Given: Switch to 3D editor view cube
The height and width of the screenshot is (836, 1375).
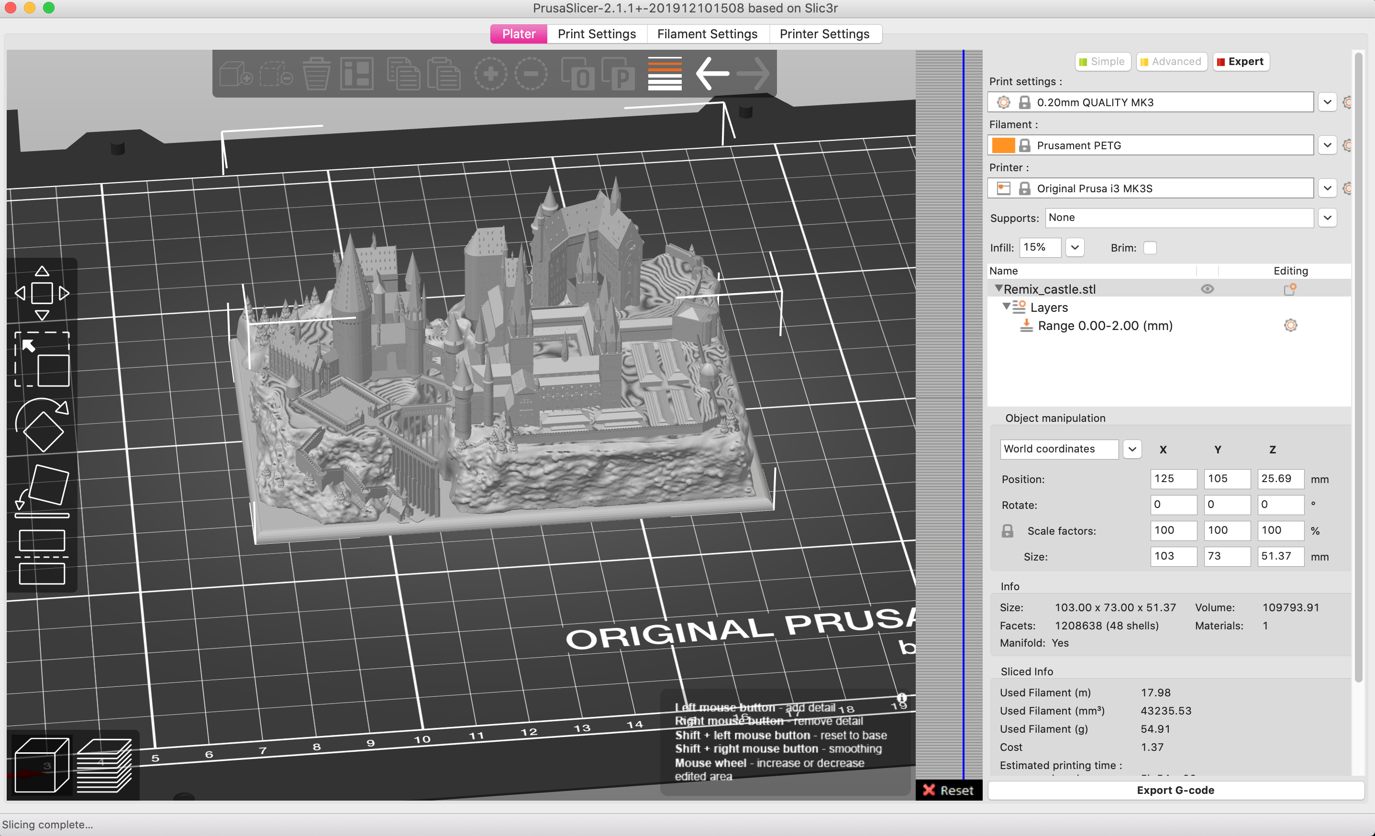Looking at the screenshot, I should [x=42, y=765].
